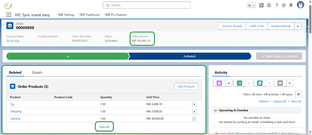312x135 pixels.
Task: Open the Aman Raj account link
Action: click(13, 41)
